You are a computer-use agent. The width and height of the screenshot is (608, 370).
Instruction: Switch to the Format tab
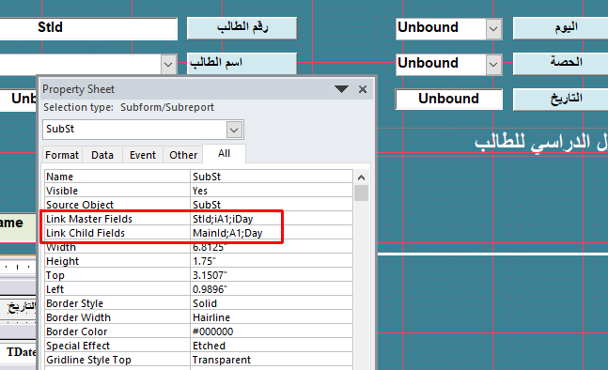click(62, 155)
